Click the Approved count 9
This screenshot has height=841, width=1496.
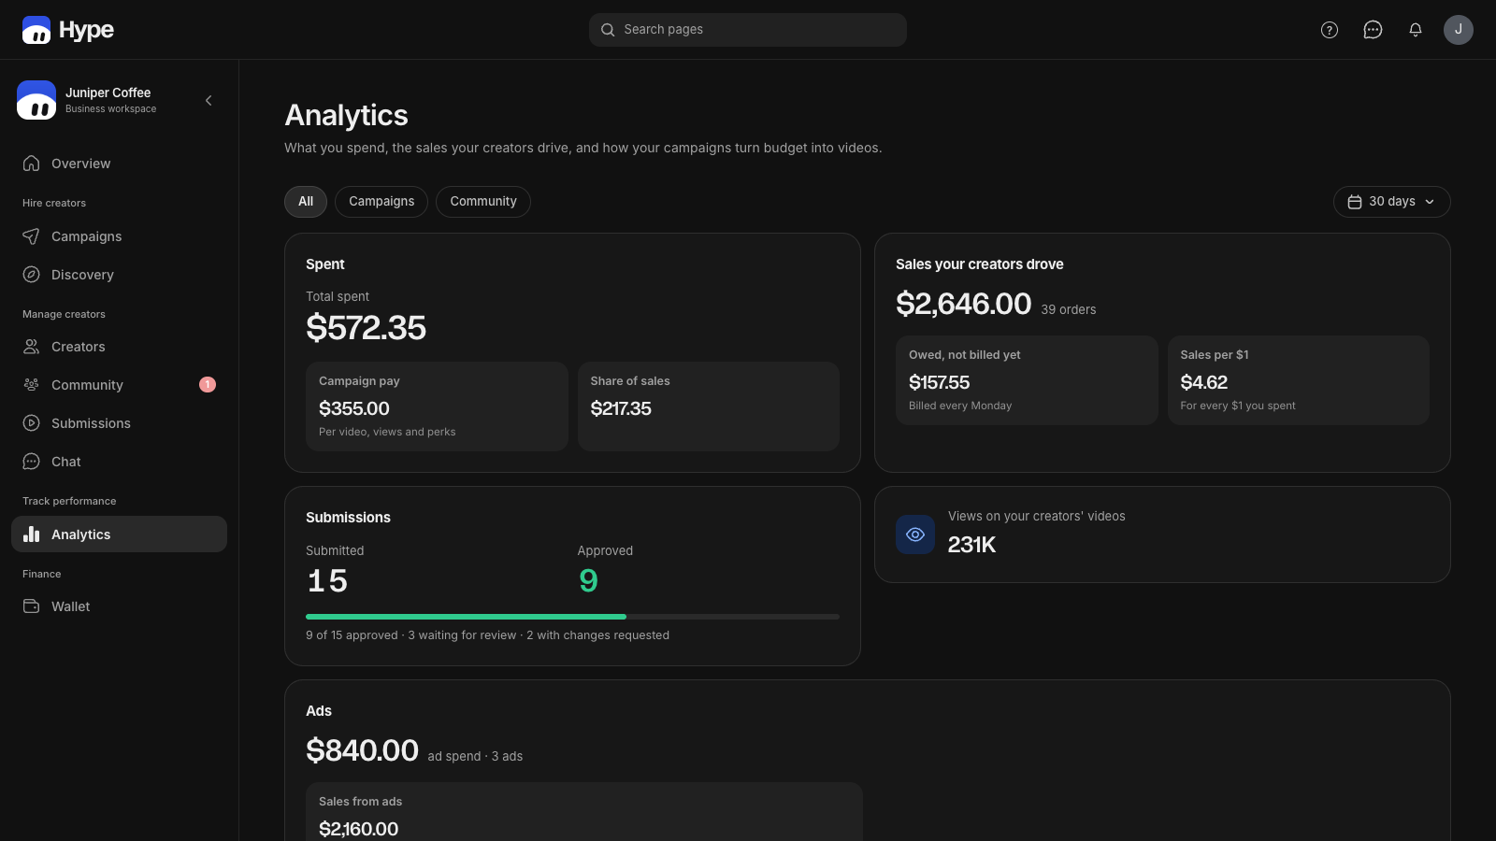pyautogui.click(x=588, y=581)
